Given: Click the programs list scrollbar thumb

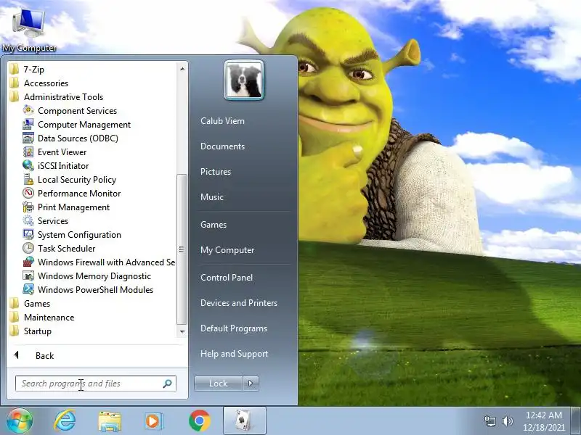Looking at the screenshot, I should coord(182,249).
